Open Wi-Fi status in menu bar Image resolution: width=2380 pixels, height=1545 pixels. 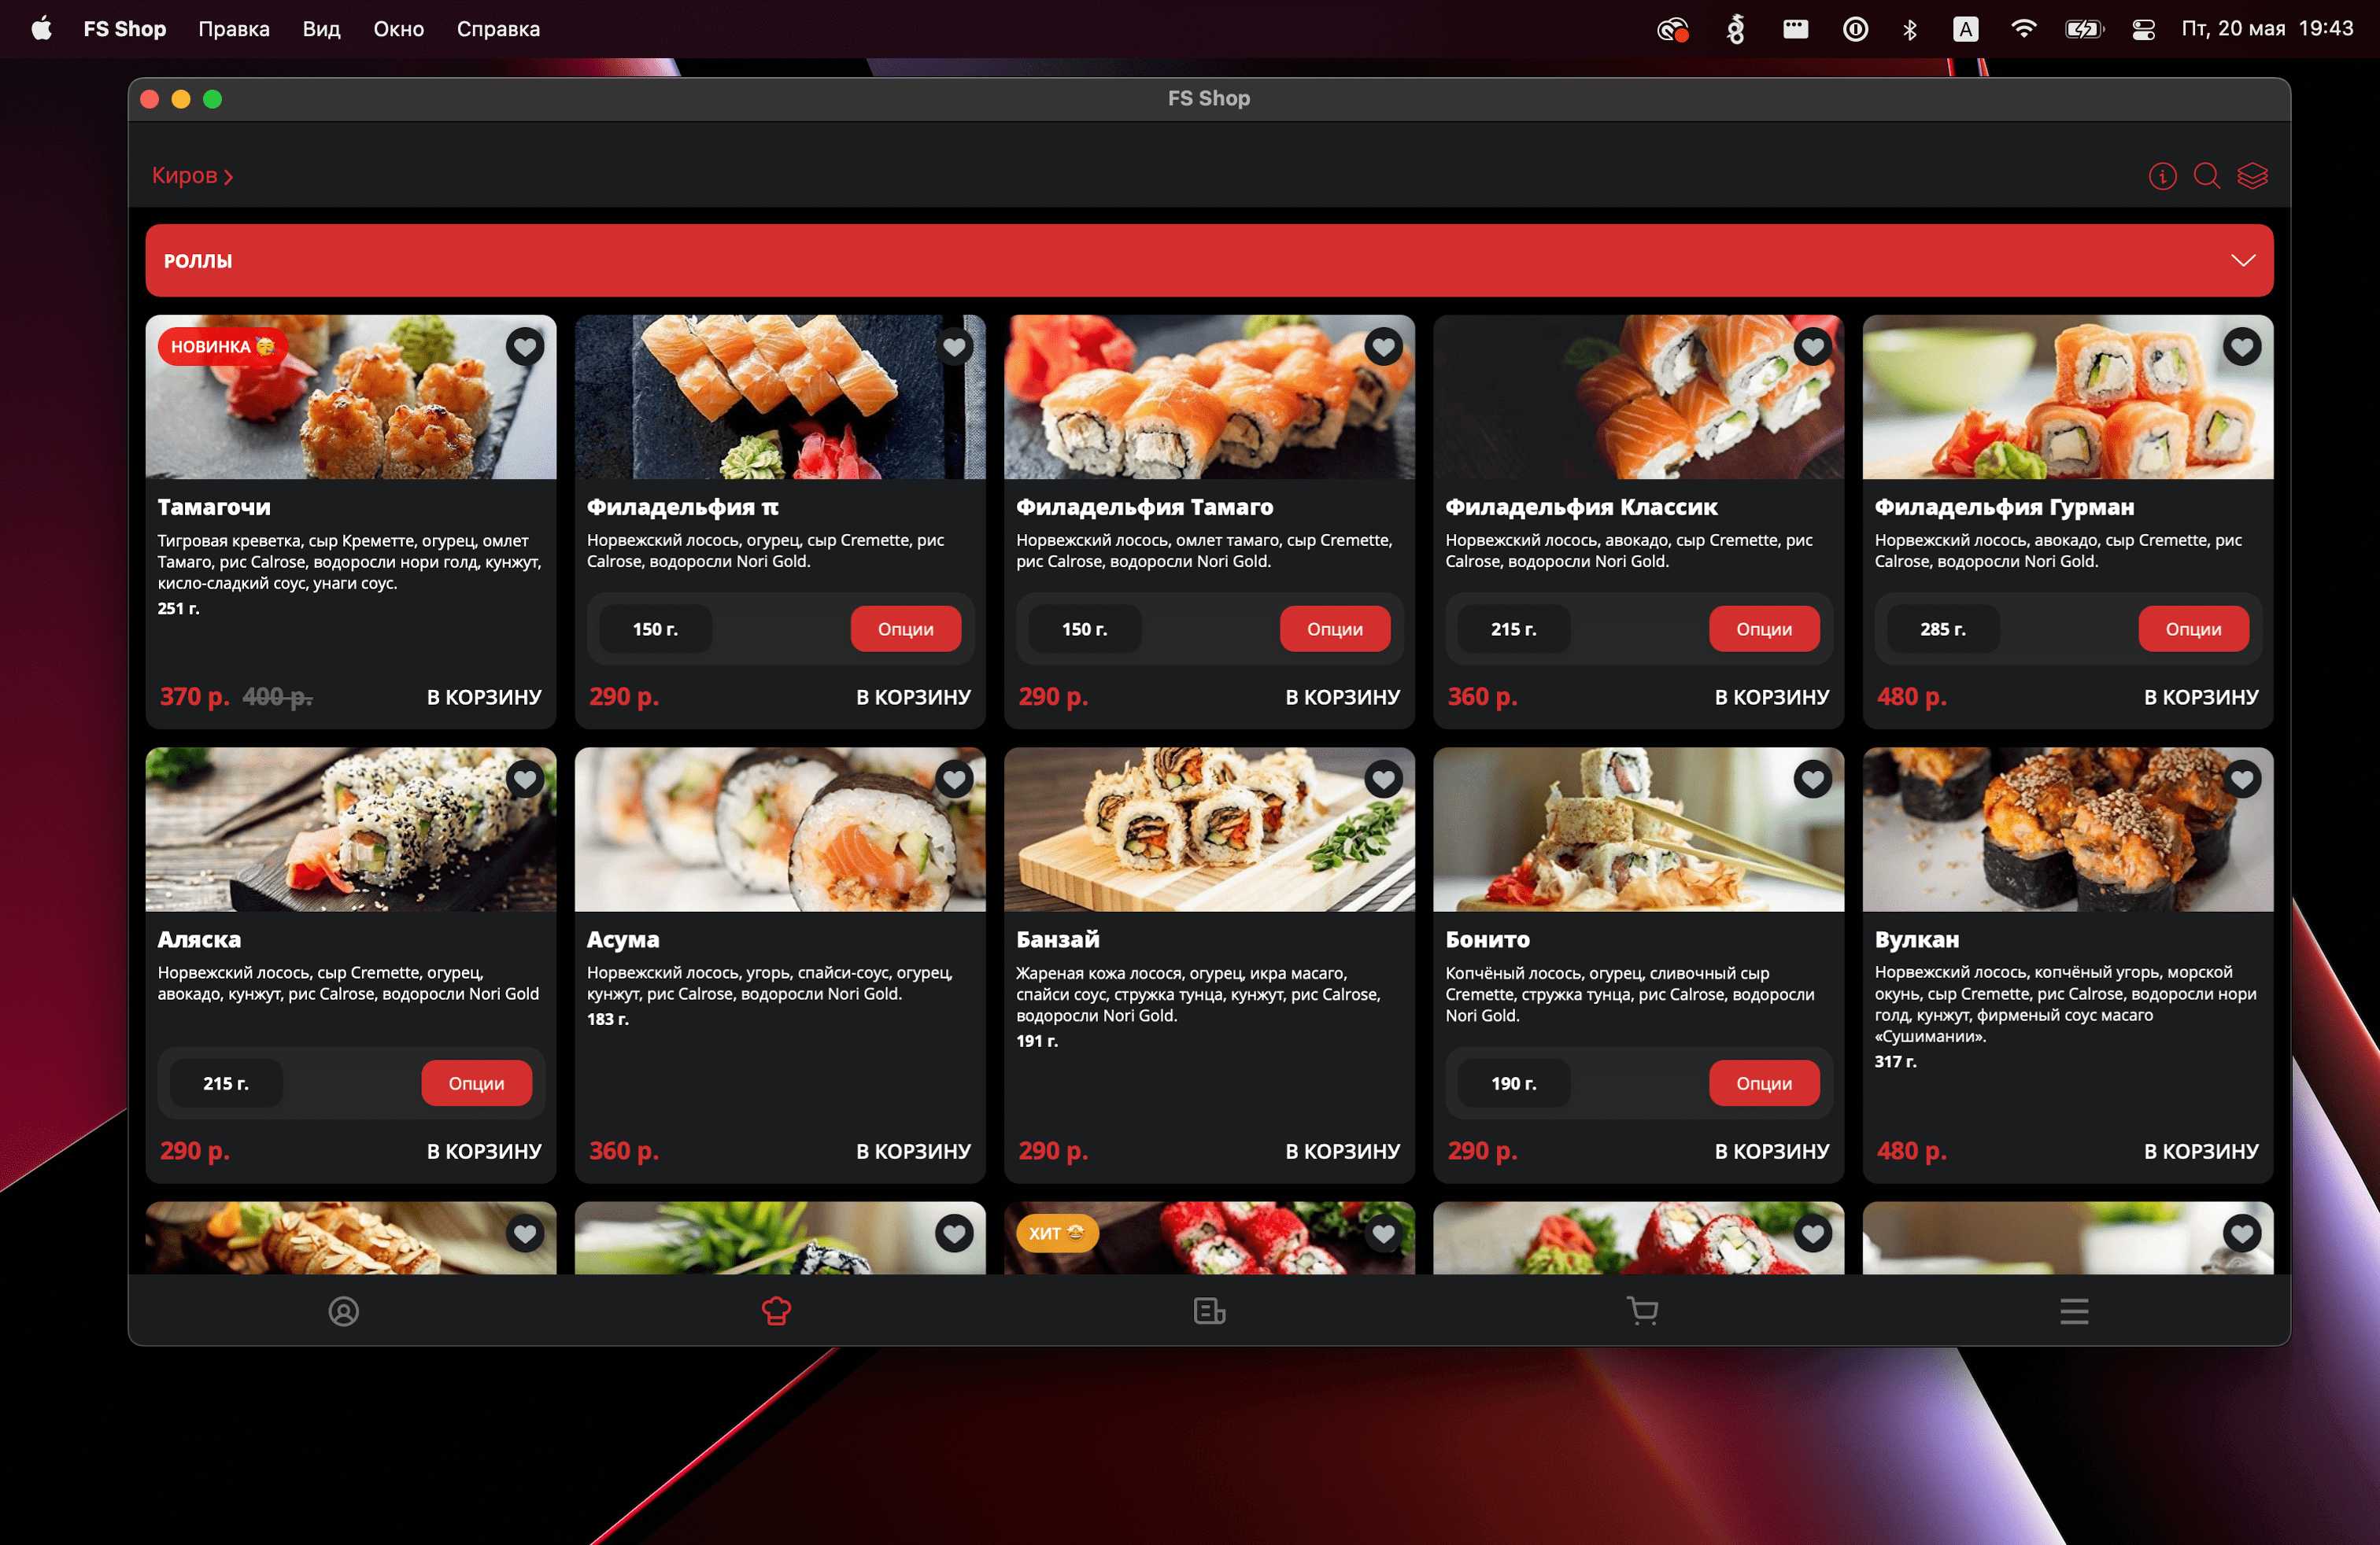click(x=2023, y=29)
